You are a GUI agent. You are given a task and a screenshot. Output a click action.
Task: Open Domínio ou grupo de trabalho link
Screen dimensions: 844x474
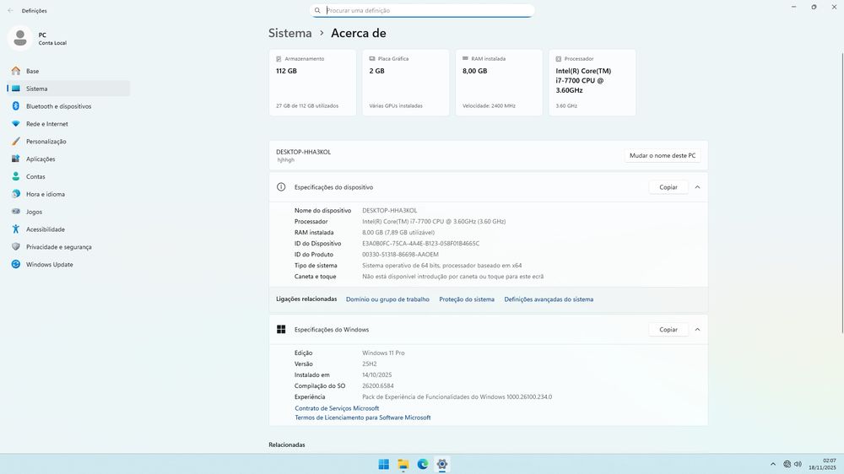[x=387, y=299]
